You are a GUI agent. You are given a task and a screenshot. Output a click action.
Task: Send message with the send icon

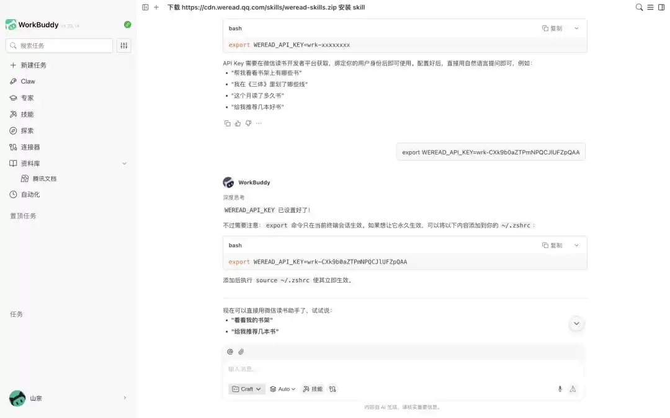[573, 389]
